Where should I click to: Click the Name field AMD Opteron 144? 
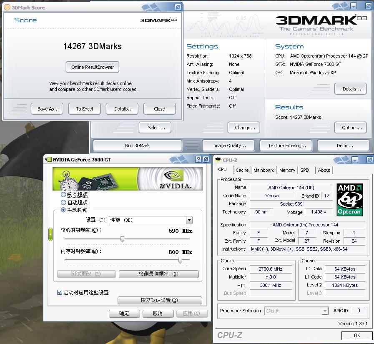pyautogui.click(x=291, y=188)
